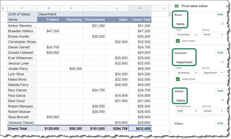Click the Pivot table editor sheet icon
The width and height of the screenshot is (231, 139).
[x=177, y=6]
